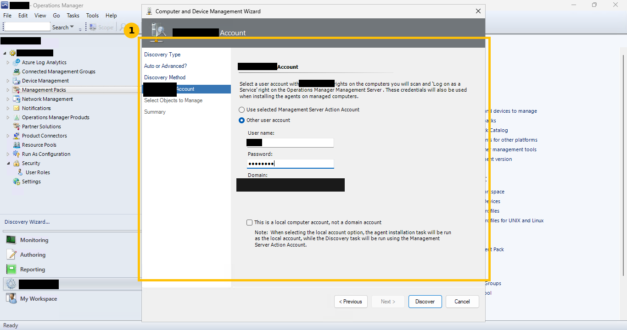The width and height of the screenshot is (627, 330).
Task: Click the Azure Log Analytics tree icon
Action: click(x=17, y=62)
